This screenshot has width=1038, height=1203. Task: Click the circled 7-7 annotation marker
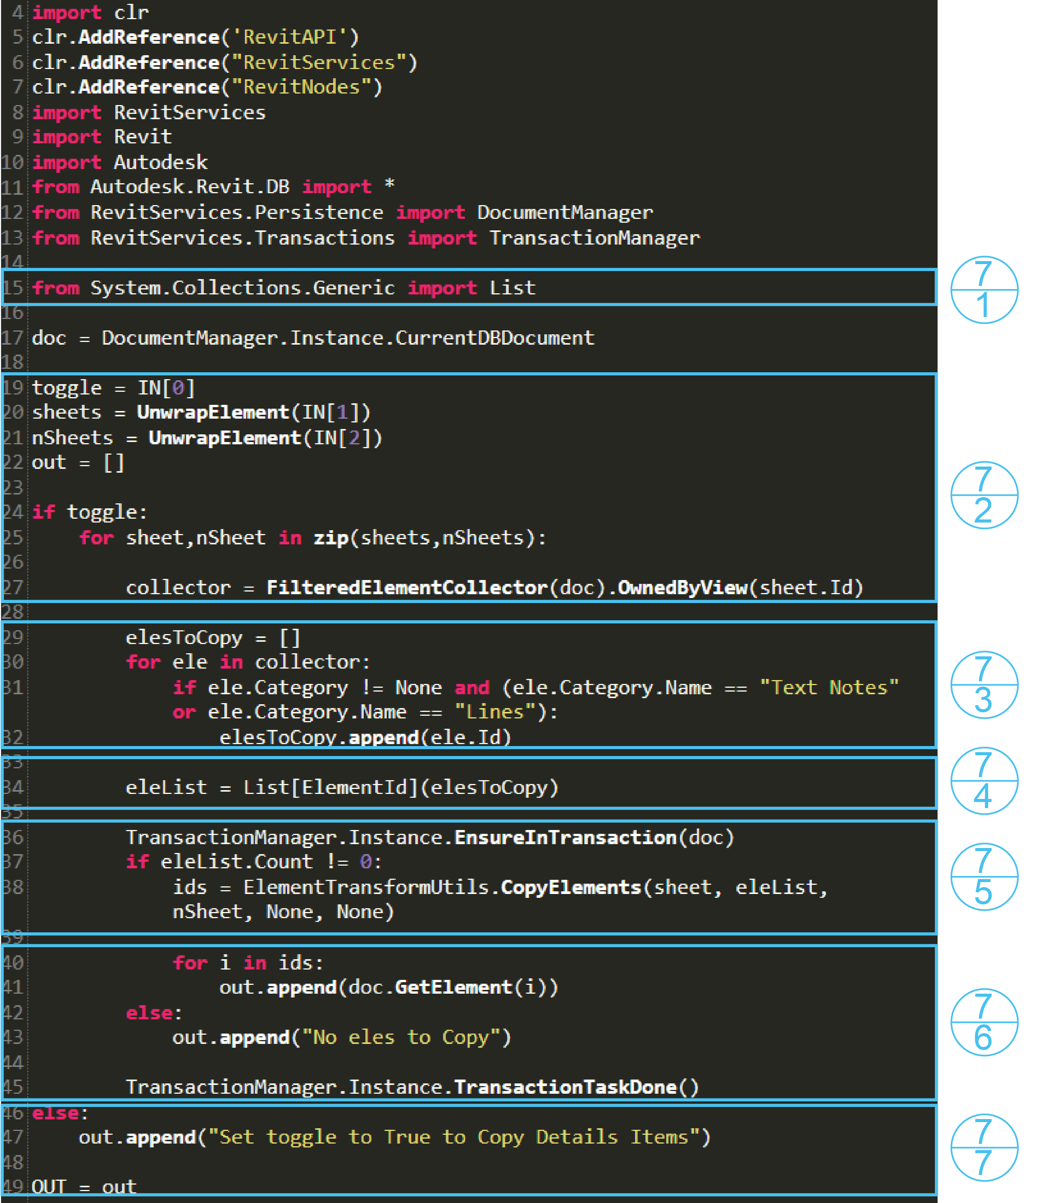tap(984, 1148)
